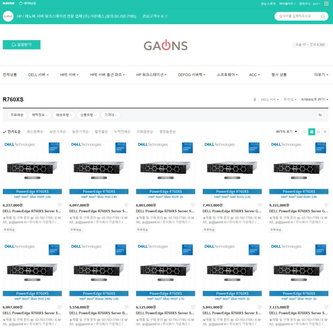
Task: Select 평점높은순 sort option
Action: coord(168,132)
